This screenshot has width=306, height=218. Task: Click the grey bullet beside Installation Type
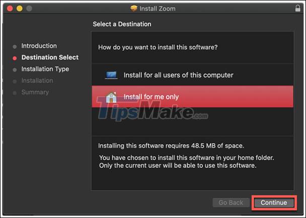[x=15, y=70]
